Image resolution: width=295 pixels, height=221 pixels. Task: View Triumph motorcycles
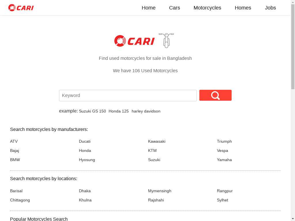pyautogui.click(x=224, y=141)
